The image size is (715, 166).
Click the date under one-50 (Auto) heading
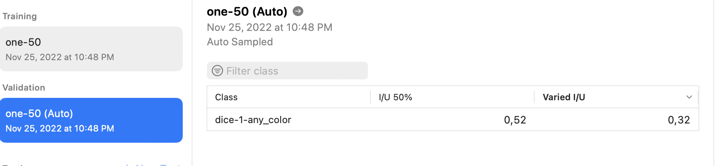coord(270,27)
